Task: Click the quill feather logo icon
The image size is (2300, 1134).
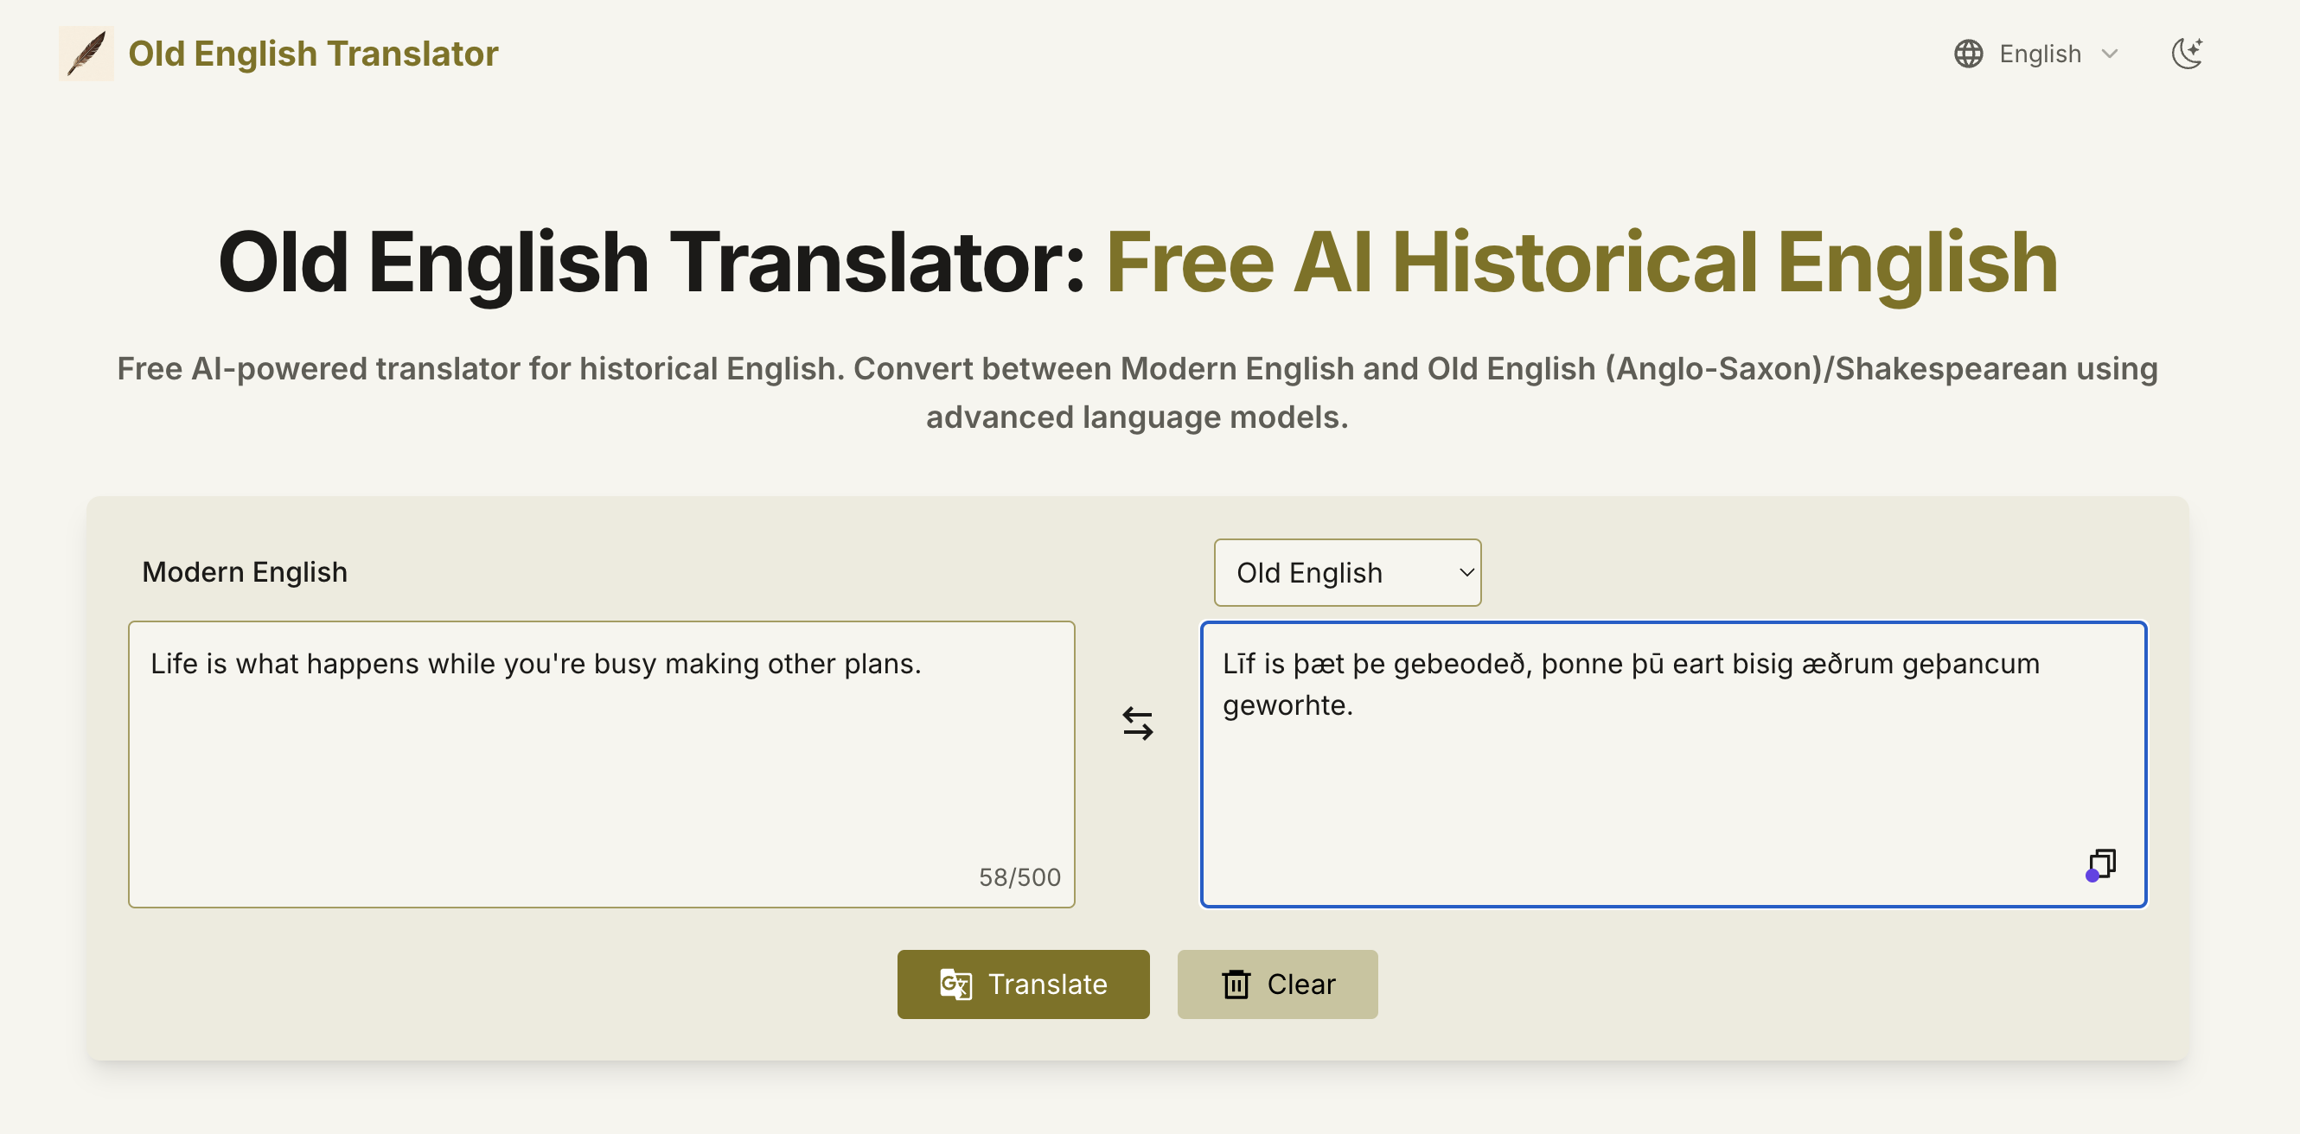Action: (86, 54)
